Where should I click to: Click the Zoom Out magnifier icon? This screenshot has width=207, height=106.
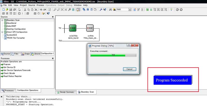click(x=58, y=10)
